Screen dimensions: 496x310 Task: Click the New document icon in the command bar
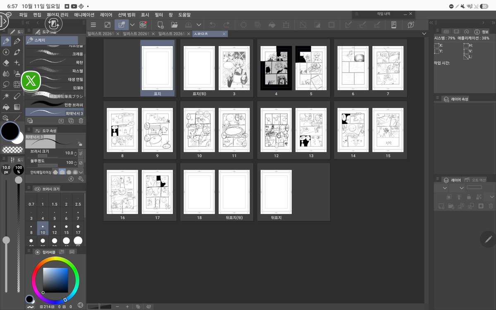point(161,25)
